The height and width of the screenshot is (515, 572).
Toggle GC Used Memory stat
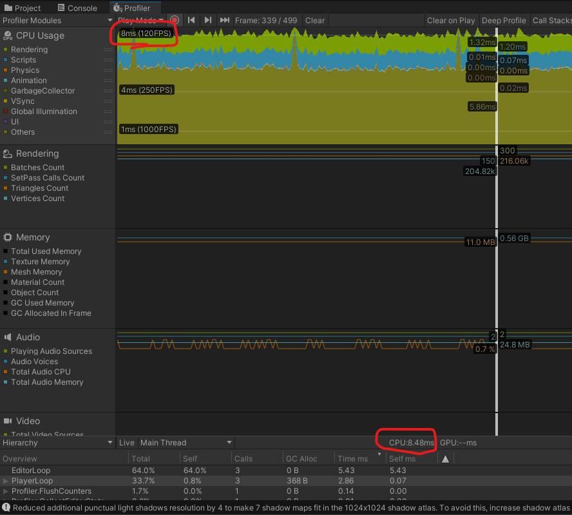(x=5, y=302)
